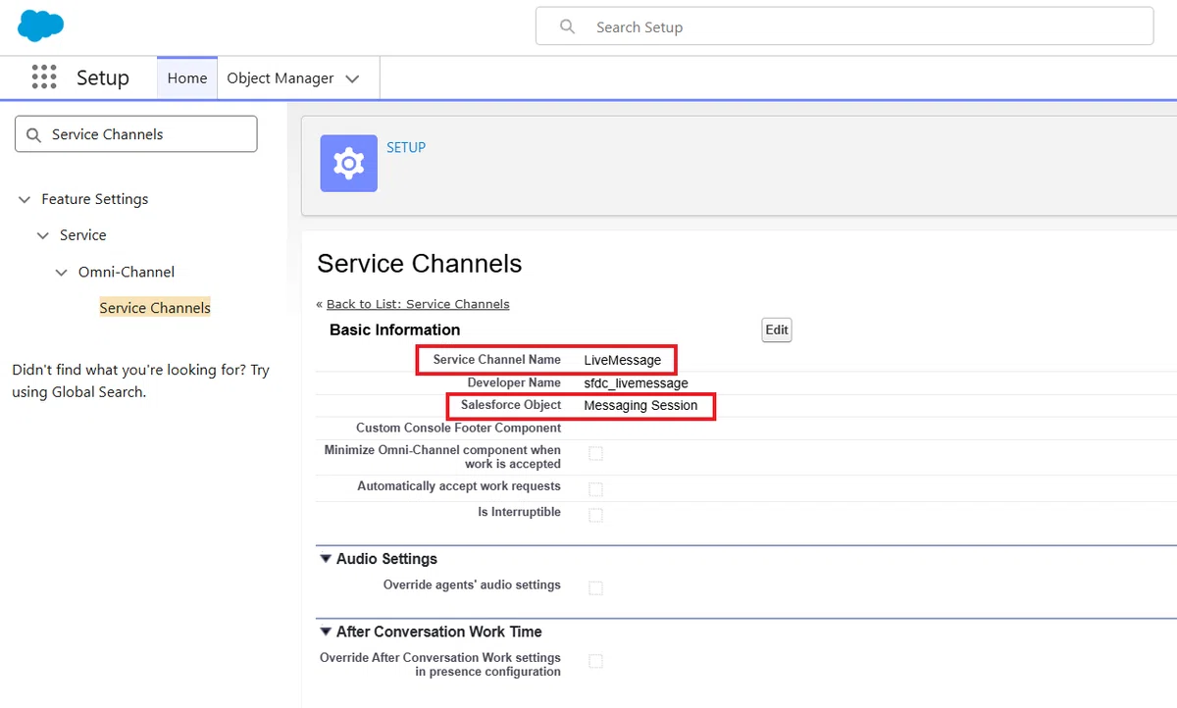Click the Salesforce Object field label
Image resolution: width=1177 pixels, height=708 pixels.
click(x=511, y=405)
